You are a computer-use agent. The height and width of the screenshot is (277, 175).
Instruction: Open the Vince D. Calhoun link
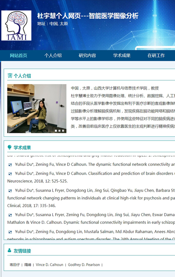click(x=50, y=265)
